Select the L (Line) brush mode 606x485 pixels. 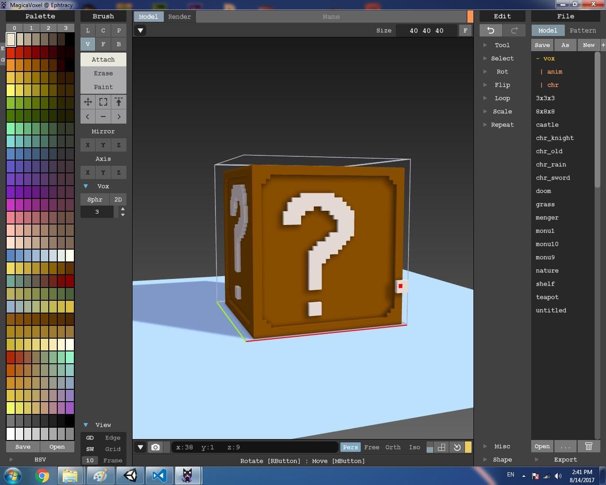(x=88, y=30)
